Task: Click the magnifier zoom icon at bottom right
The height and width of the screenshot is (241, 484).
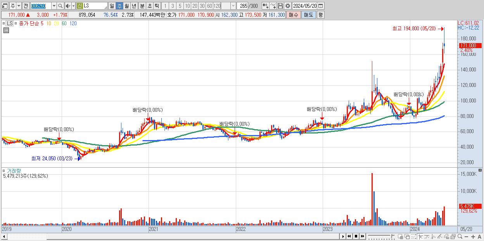Action: 460,236
